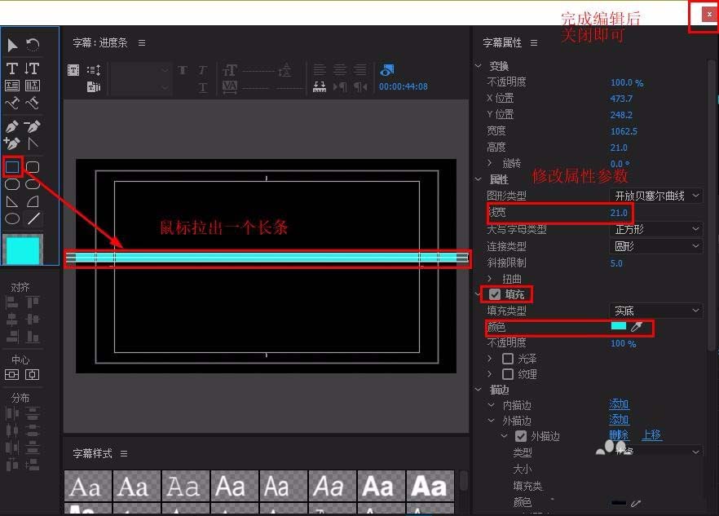Click 删除 to remove the outer stroke
The width and height of the screenshot is (719, 516).
(x=620, y=434)
